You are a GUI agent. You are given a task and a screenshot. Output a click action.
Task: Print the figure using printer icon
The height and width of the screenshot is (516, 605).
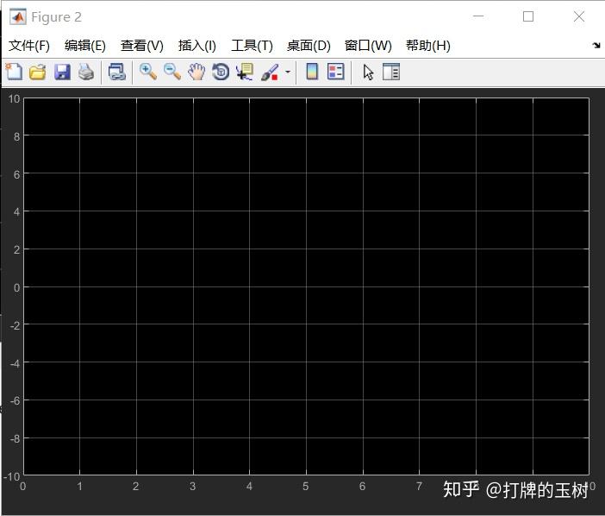coord(86,72)
